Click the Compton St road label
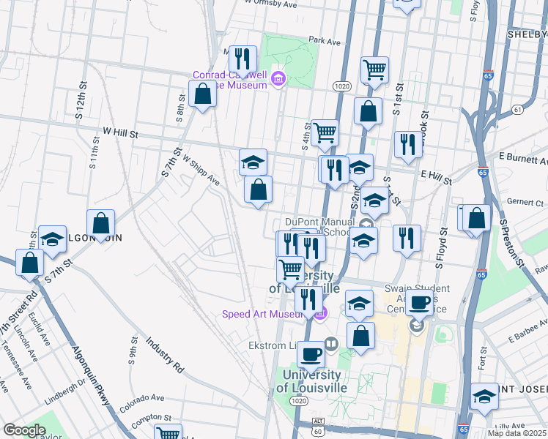This screenshot has width=548, height=439. [152, 421]
